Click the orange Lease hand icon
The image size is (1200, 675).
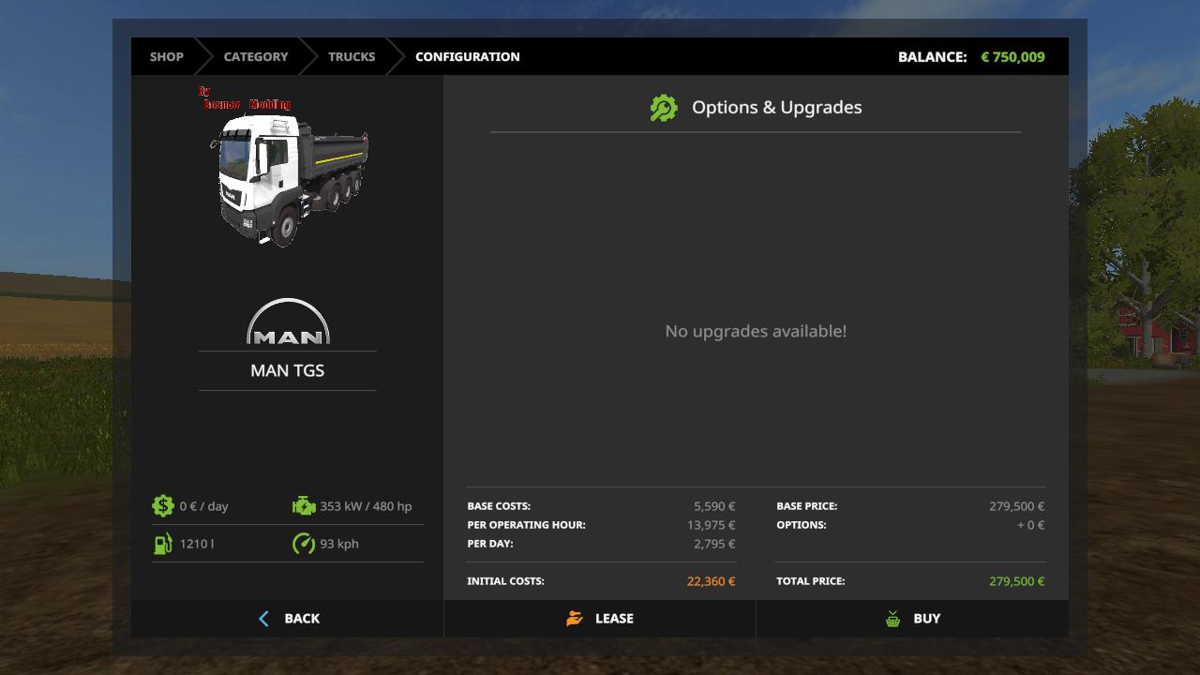(575, 619)
